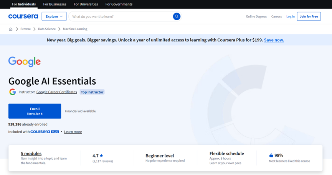Viewport: 332px width, 175px height.
Task: Select the For Governments tab
Action: (x=119, y=4)
